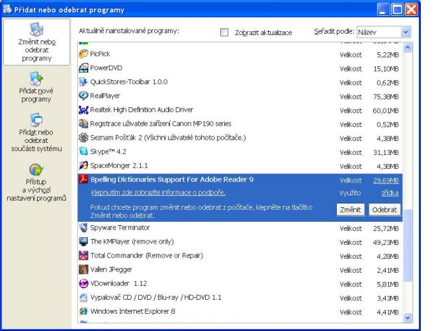The image size is (440, 331).
Task: Select Spelling Dictionaries Support For Adobe Reader 9 name
Action: [172, 179]
